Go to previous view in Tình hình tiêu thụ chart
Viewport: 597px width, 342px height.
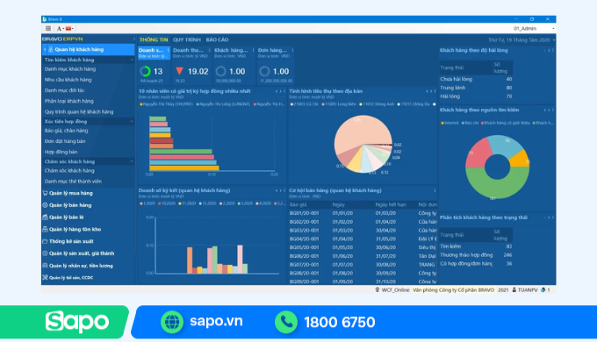(428, 91)
